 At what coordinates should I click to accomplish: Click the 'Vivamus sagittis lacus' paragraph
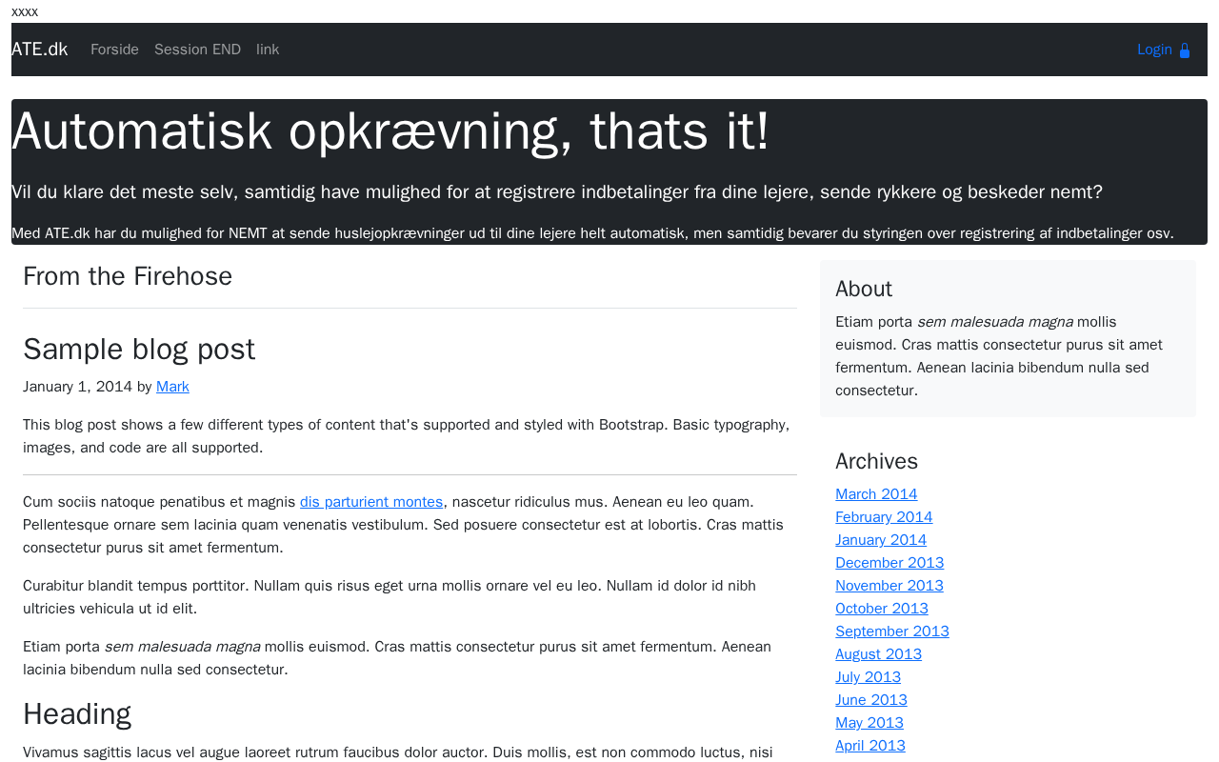(x=398, y=752)
